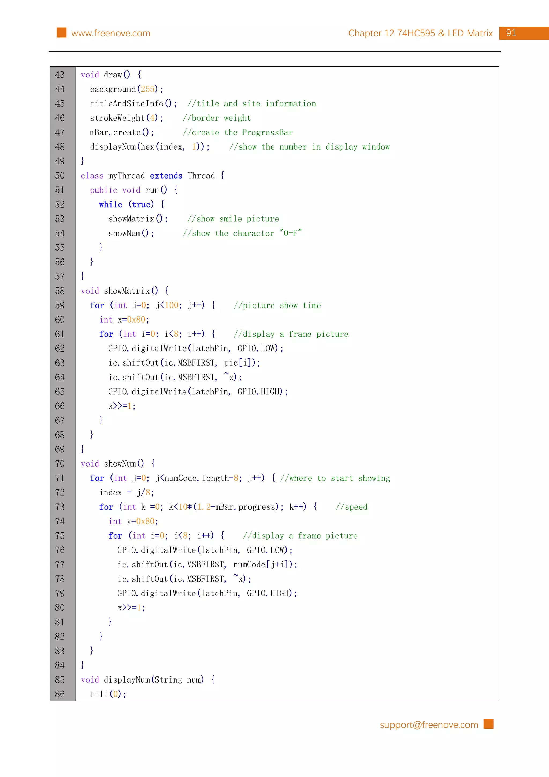Click the comment '//picture show time'

[x=277, y=305]
